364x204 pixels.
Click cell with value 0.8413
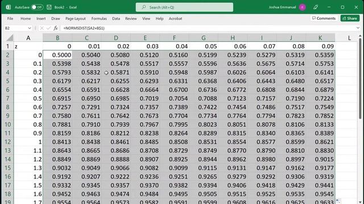[57, 142]
